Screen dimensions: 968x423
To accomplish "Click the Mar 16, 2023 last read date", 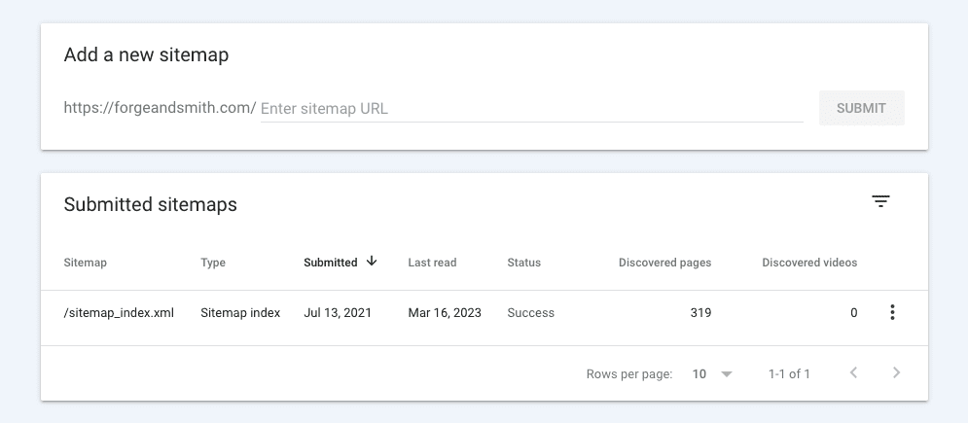I will (x=445, y=313).
